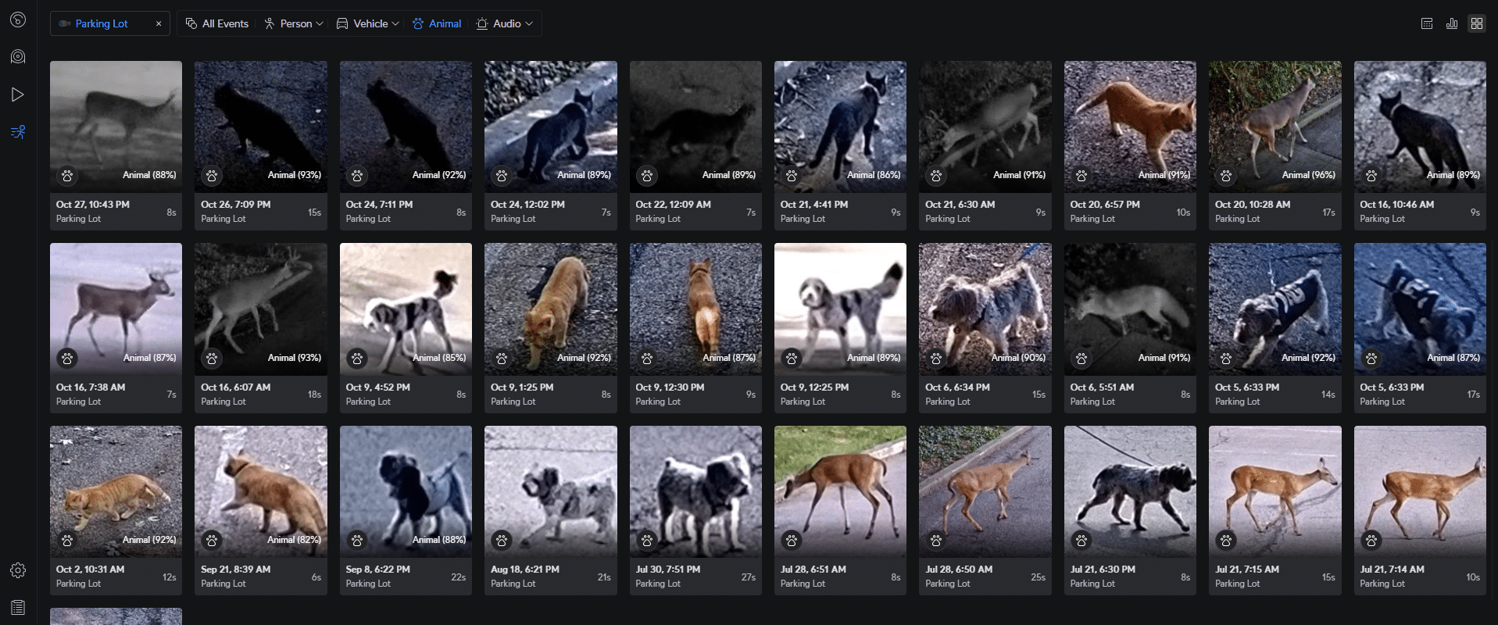The width and height of the screenshot is (1498, 625).
Task: Click paw icon on Oct 9, 12:25 PM card
Action: (x=792, y=358)
